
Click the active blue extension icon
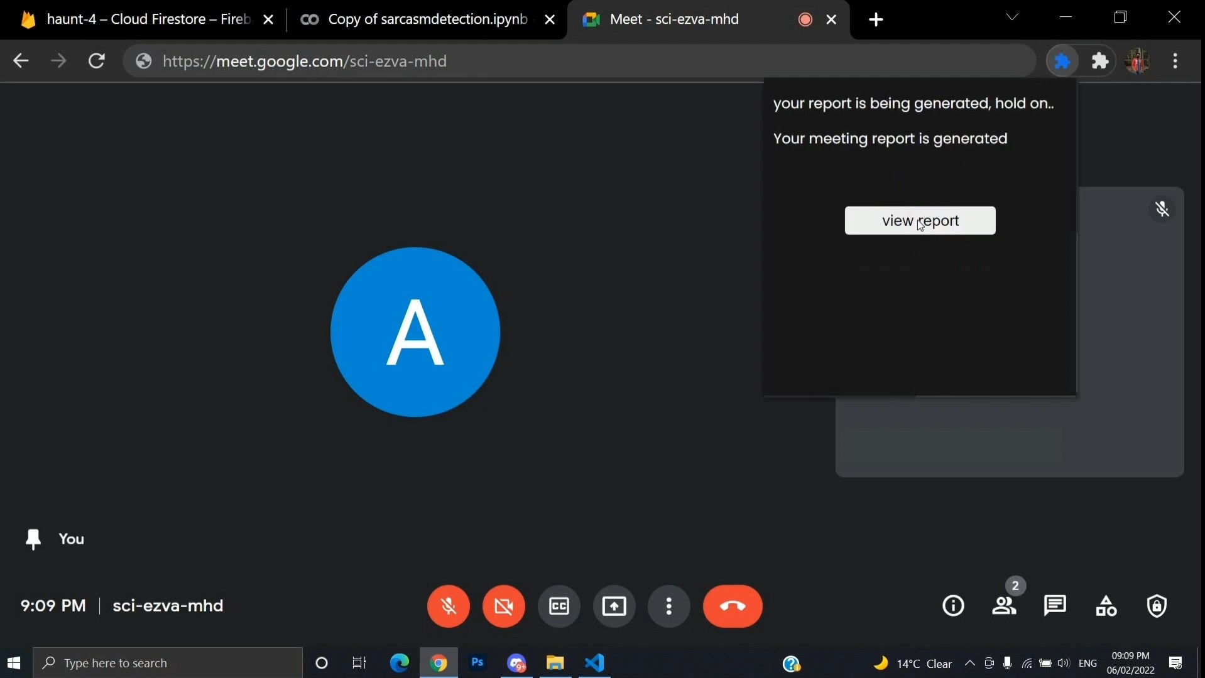[1062, 61]
